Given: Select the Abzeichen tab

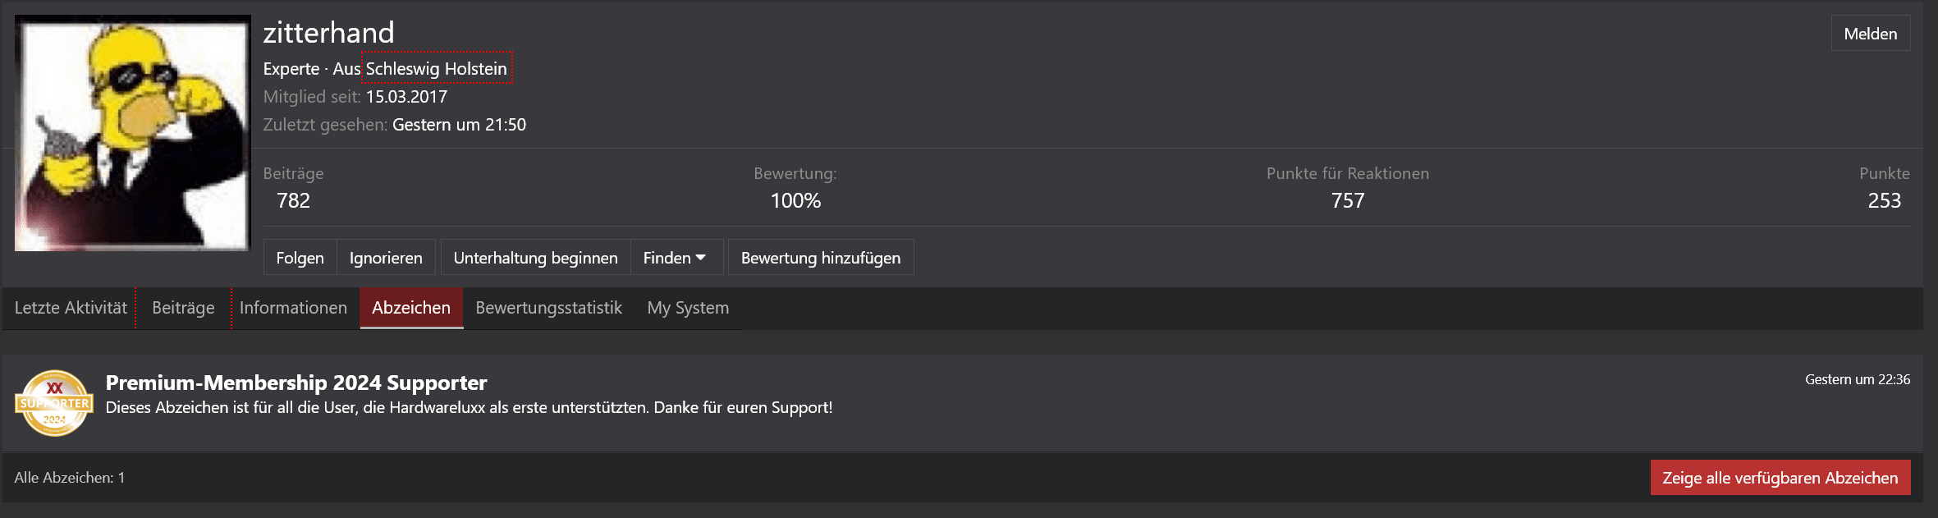Looking at the screenshot, I should pos(411,308).
